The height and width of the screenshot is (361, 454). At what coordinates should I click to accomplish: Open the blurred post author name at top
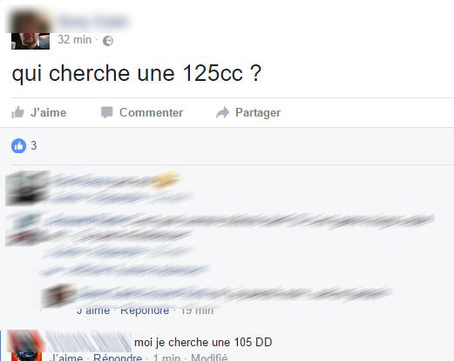[93, 22]
